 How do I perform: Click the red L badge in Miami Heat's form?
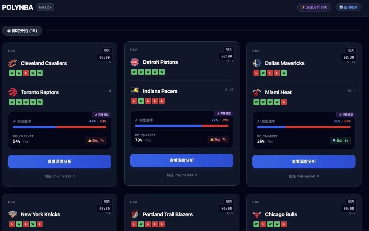[x=284, y=102]
